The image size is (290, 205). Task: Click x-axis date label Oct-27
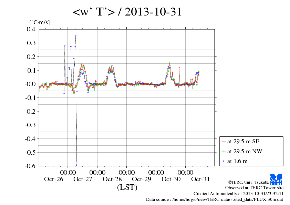[83, 179]
